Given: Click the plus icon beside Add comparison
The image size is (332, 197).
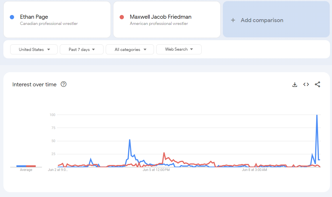Looking at the screenshot, I should pos(233,20).
